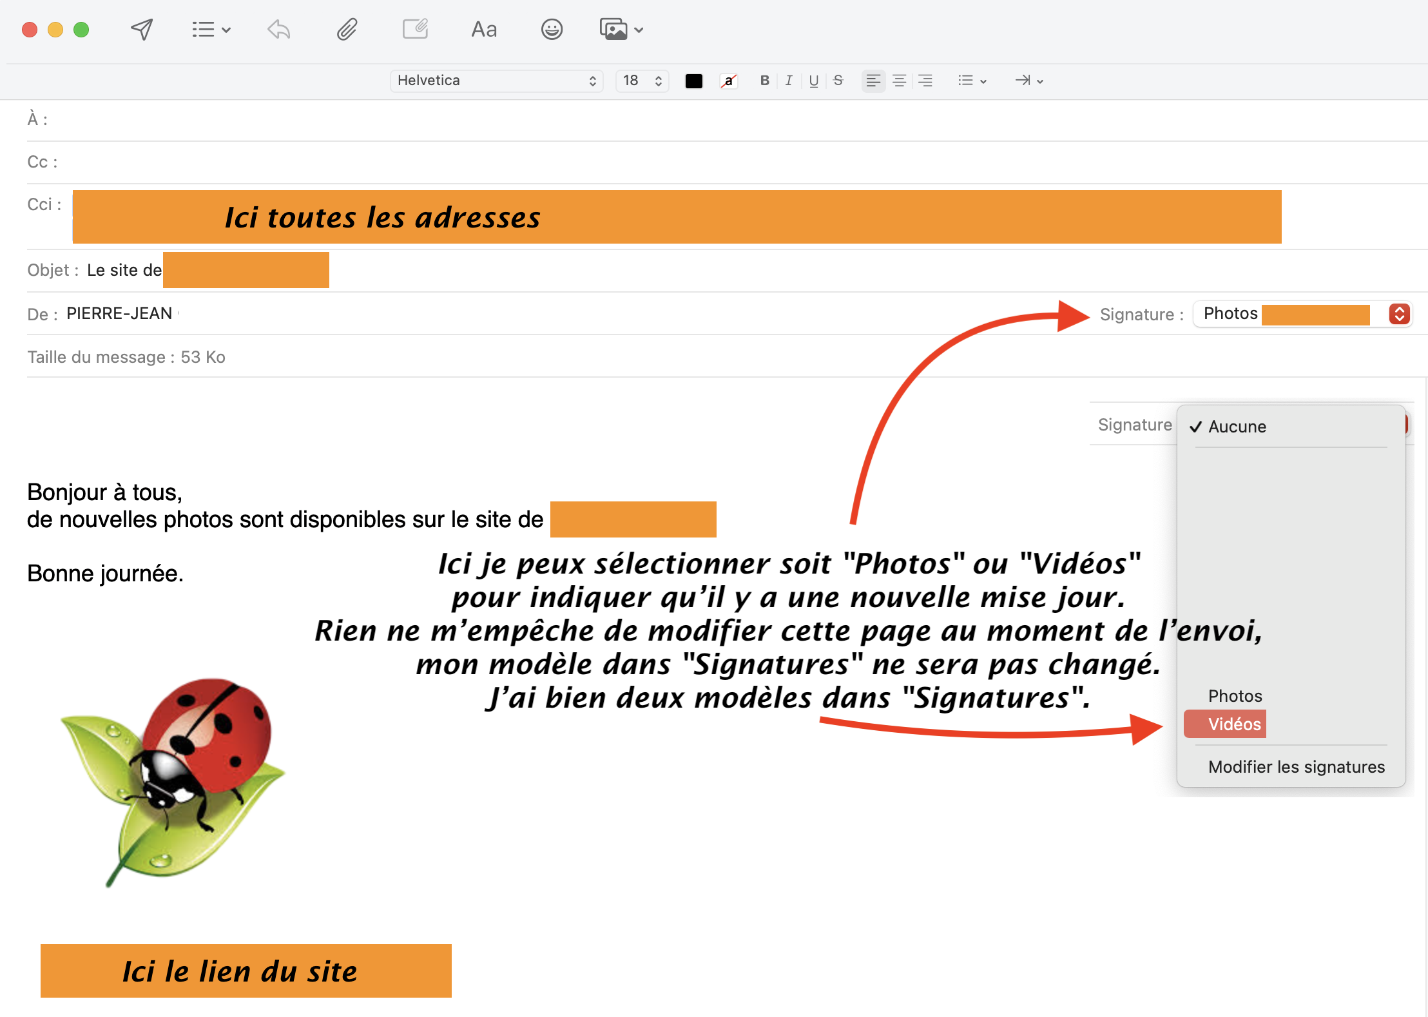Open the header fields list dropdown
The width and height of the screenshot is (1428, 1017).
point(211,30)
